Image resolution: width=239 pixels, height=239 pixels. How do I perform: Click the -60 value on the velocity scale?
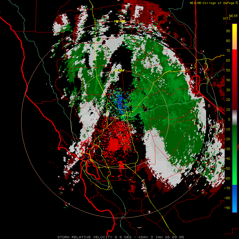227,178
